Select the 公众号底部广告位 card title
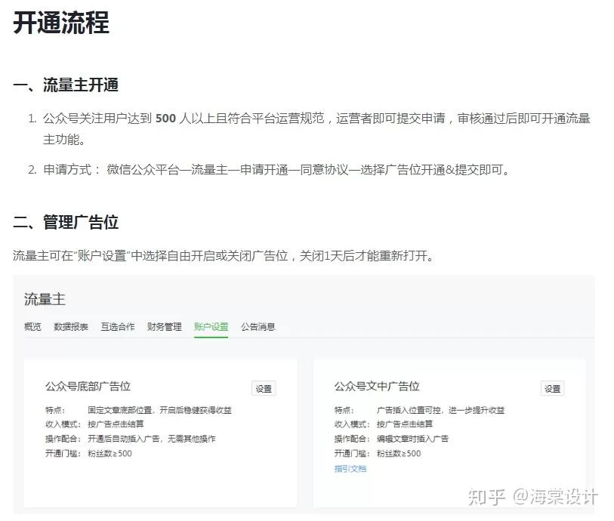This screenshot has height=521, width=614. 88,387
